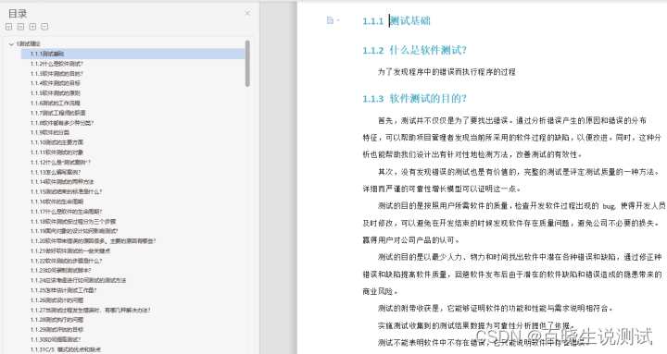The image size is (667, 354).
Task: Click the paragraph line starting with 其次,没有发现错误
Action: 519,172
